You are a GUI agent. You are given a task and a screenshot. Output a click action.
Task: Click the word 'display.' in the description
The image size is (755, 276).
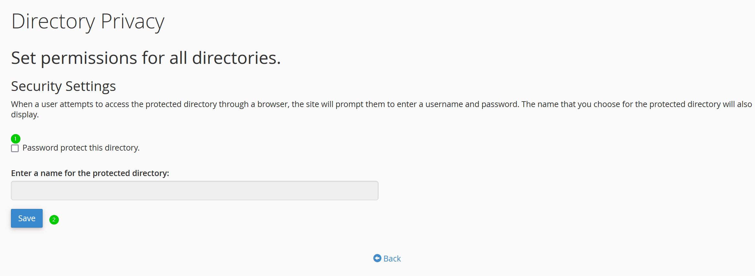[x=25, y=114]
